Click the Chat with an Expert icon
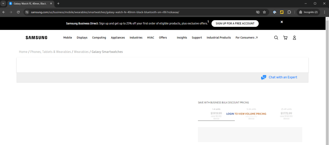 (264, 77)
